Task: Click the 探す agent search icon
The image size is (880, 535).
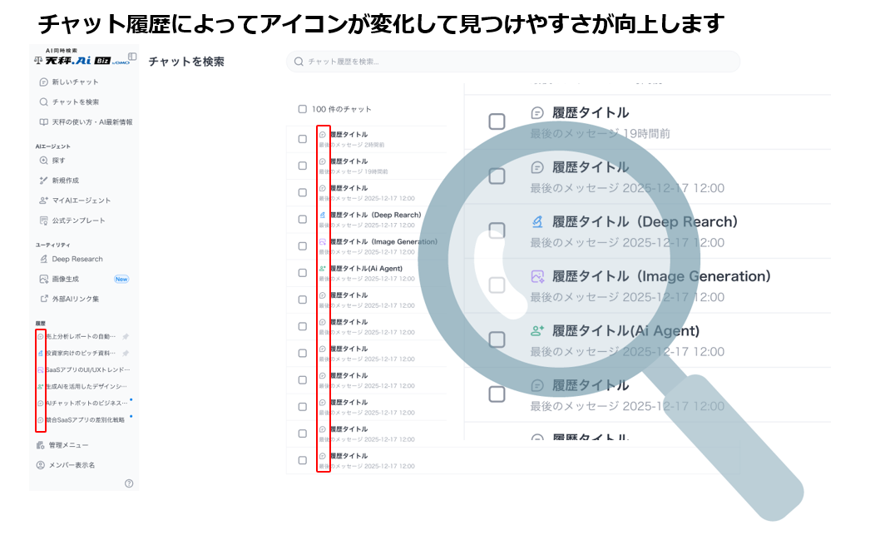Action: pyautogui.click(x=43, y=161)
